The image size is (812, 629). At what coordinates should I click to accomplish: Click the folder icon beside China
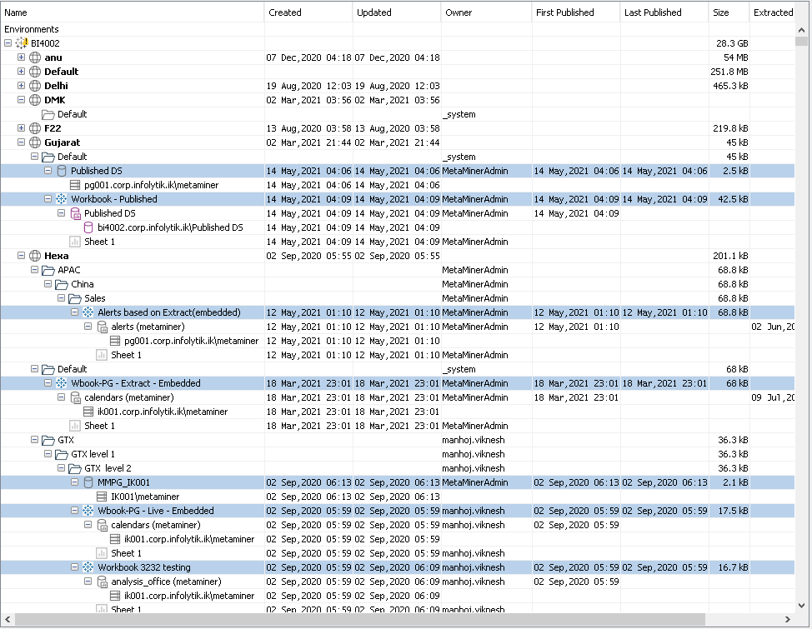(63, 284)
